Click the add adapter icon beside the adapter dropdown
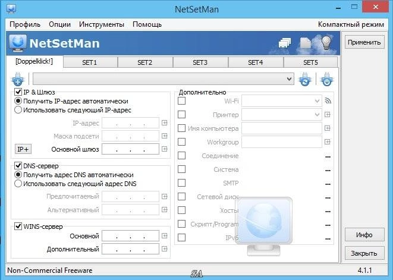Screen dimensions: 393x280 tap(18, 79)
